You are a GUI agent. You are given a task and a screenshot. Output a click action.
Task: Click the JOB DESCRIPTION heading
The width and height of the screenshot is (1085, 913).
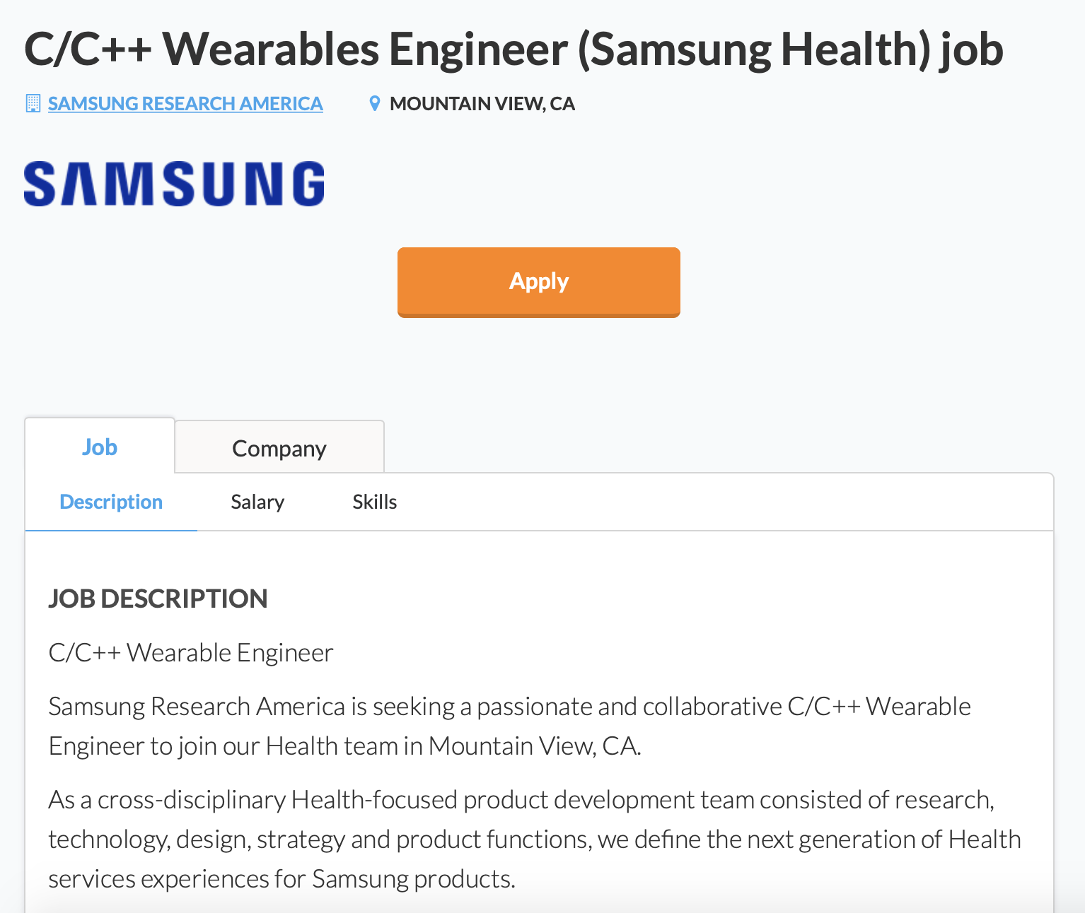(x=158, y=599)
